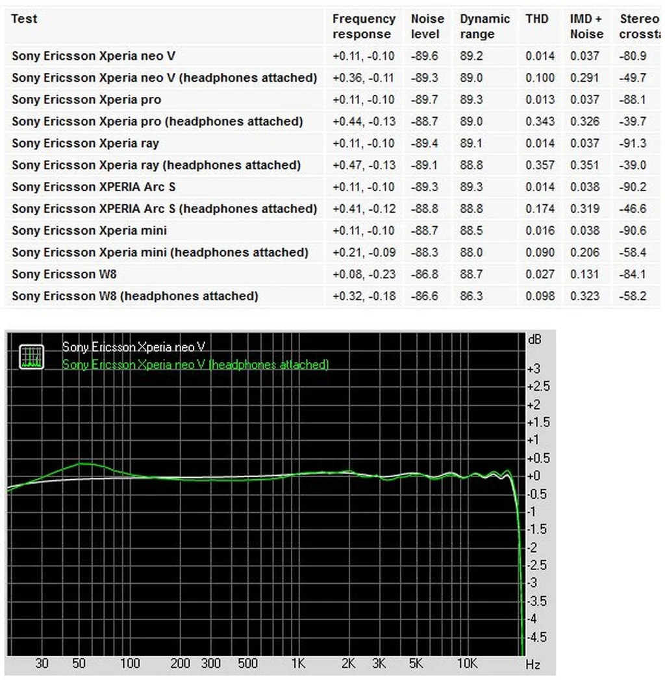This screenshot has height=680, width=665.
Task: Select the Sony Ericsson Xperia pro row without headphones
Action: 86,99
